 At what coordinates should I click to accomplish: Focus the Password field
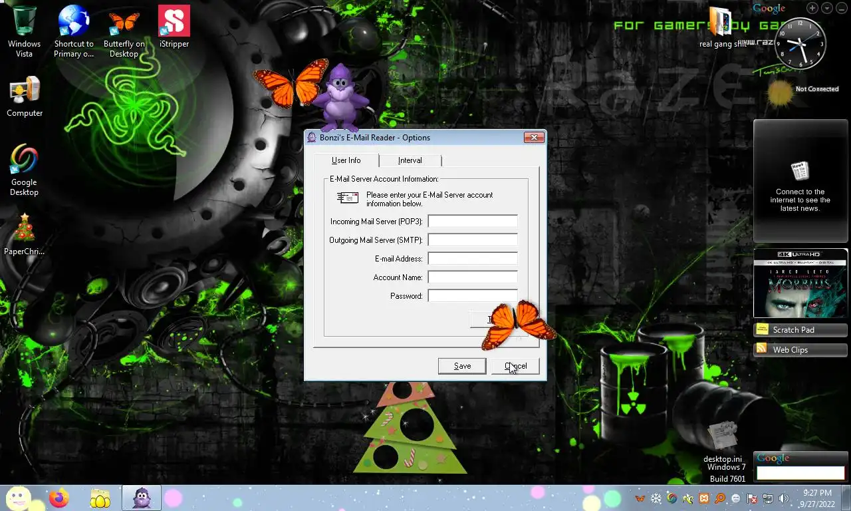(x=473, y=295)
